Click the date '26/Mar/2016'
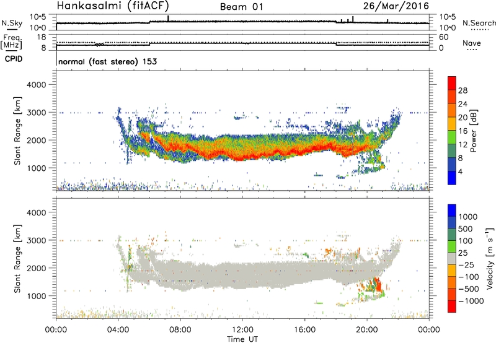Viewport: 496px width, 343px height. tap(396, 6)
